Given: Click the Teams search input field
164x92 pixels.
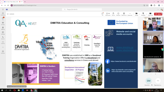Looking at the screenshot, I should tap(82, 9).
